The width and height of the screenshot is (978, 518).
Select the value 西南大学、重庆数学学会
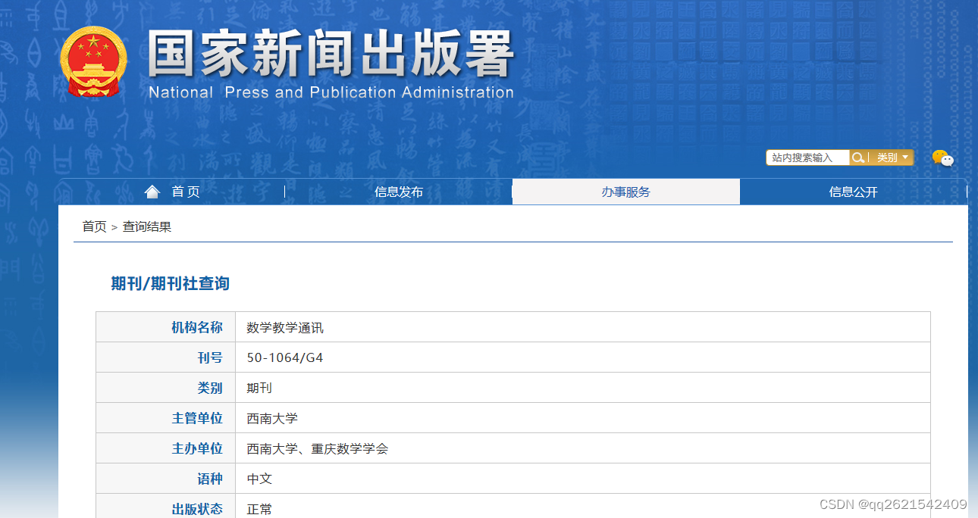click(x=318, y=448)
